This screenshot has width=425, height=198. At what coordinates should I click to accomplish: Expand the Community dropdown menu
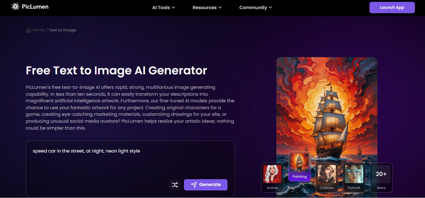click(255, 7)
